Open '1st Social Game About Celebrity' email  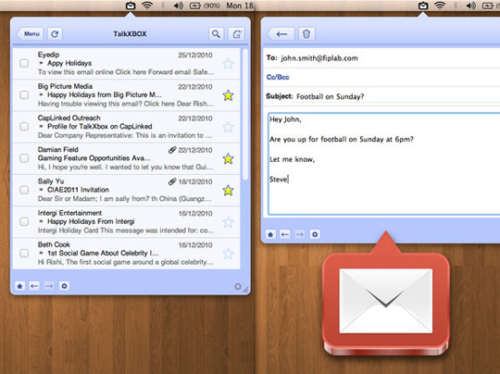coord(103,253)
